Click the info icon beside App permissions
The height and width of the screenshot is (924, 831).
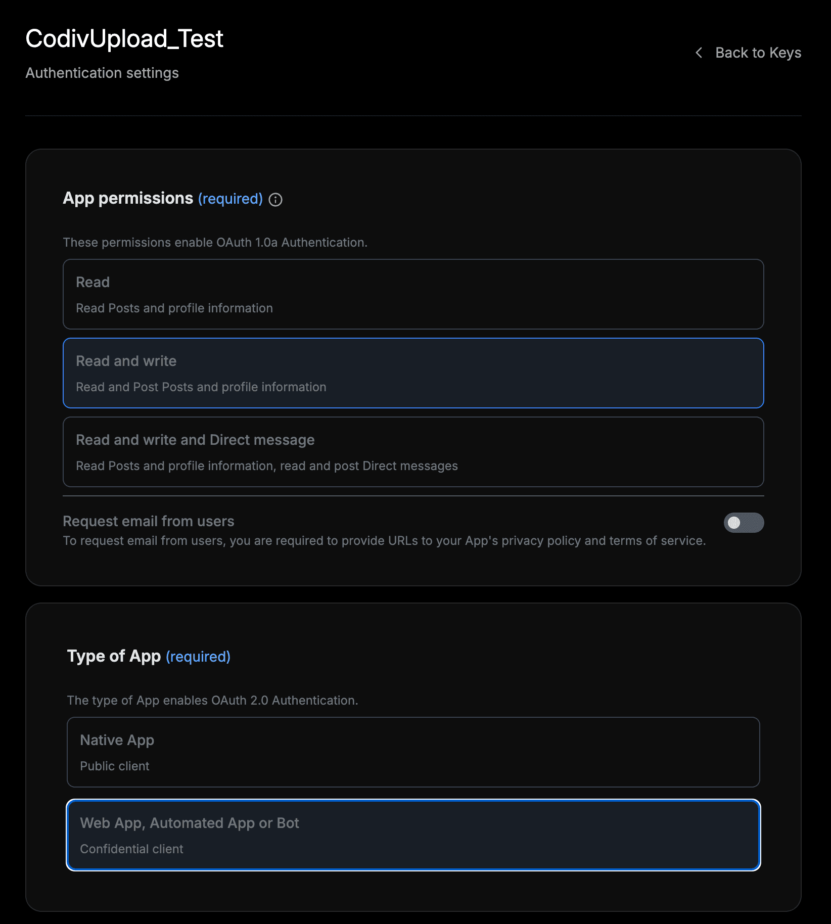click(x=274, y=199)
